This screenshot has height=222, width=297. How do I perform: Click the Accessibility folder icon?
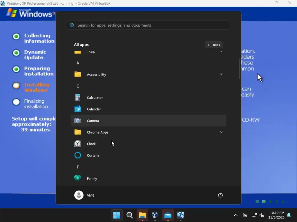78,74
